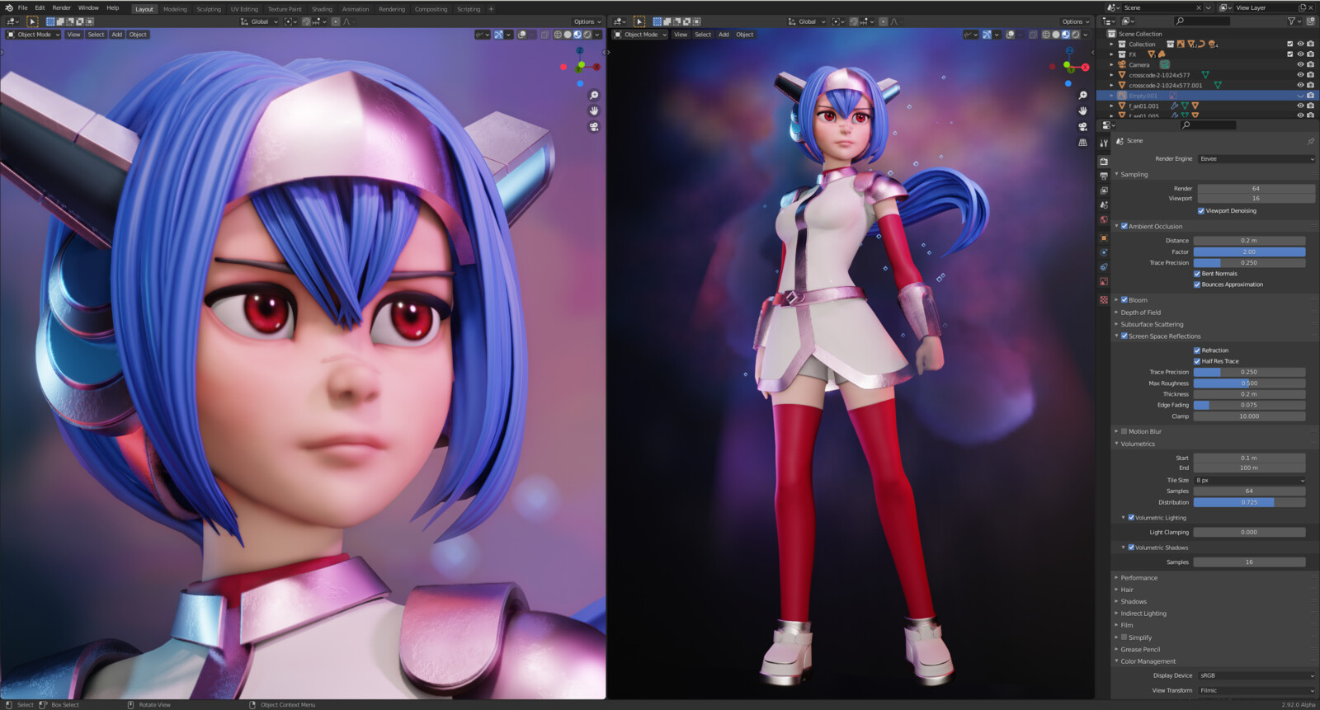Select the tweak tool icon in left header
Image resolution: width=1320 pixels, height=710 pixels.
pyautogui.click(x=33, y=21)
